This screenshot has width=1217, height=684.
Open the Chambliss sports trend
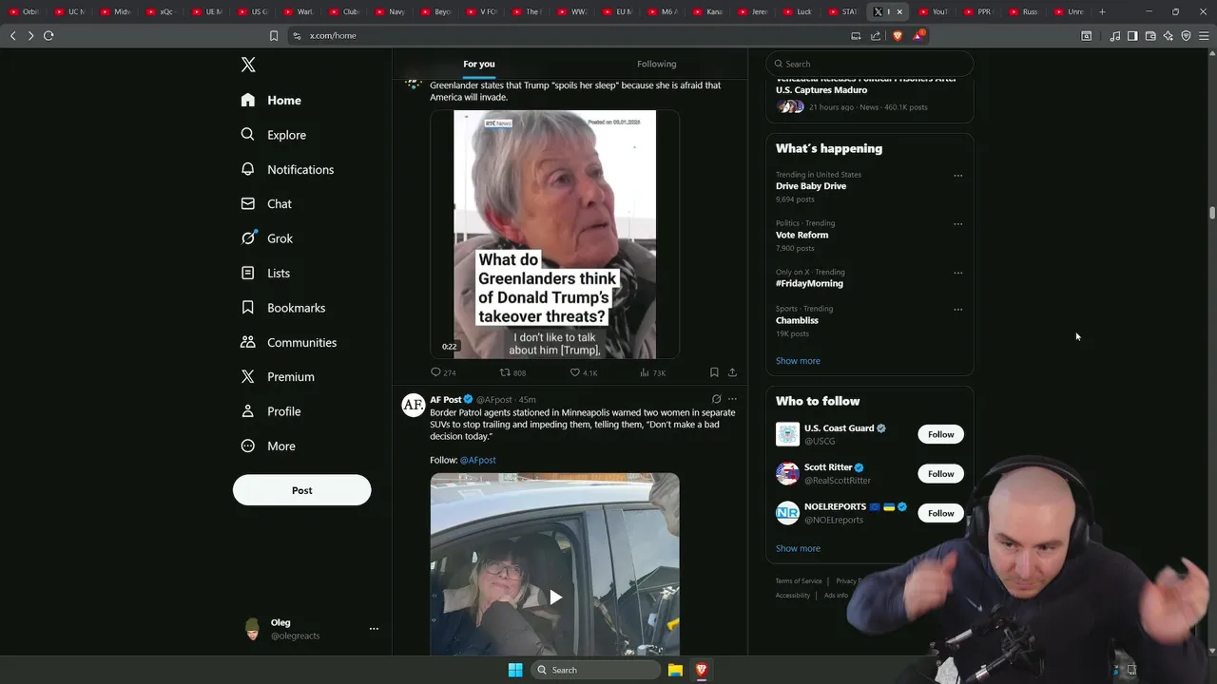pos(797,320)
